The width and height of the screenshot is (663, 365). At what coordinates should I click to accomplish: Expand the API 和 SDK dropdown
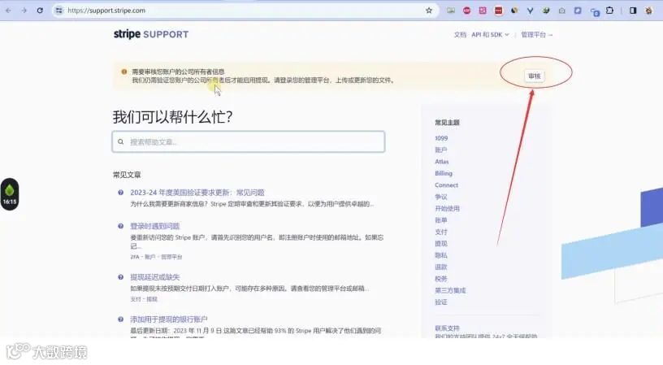[x=490, y=35]
